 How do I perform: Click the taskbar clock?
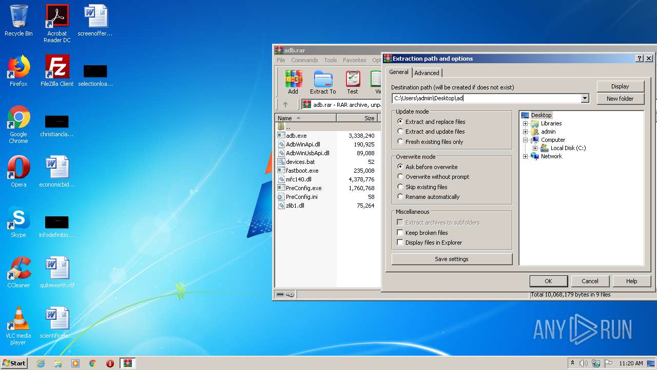(x=631, y=363)
